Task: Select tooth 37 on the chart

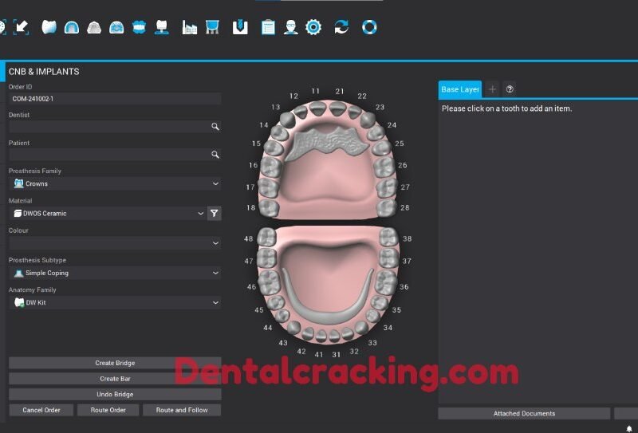Action: pyautogui.click(x=388, y=258)
